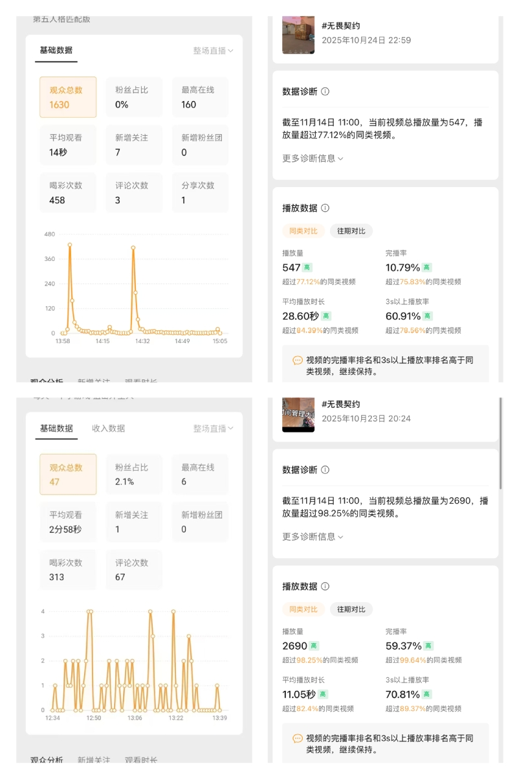The image size is (517, 777).
Task: Click green 高 badge next to 59.37%
Action: (428, 646)
